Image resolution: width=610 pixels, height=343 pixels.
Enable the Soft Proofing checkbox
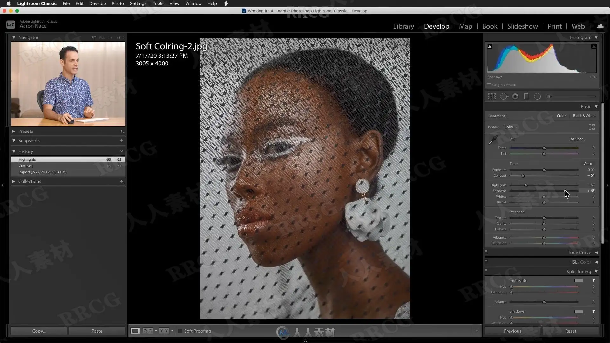(x=180, y=331)
